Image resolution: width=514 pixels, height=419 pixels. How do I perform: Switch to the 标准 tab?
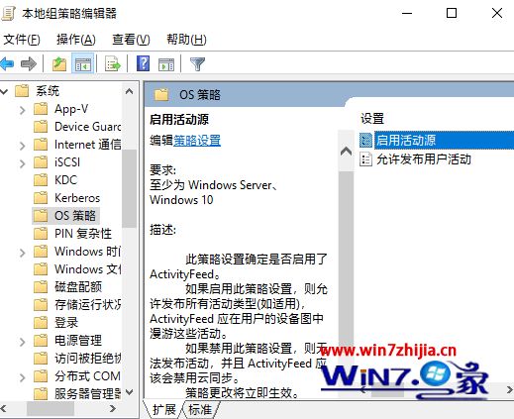(x=200, y=410)
